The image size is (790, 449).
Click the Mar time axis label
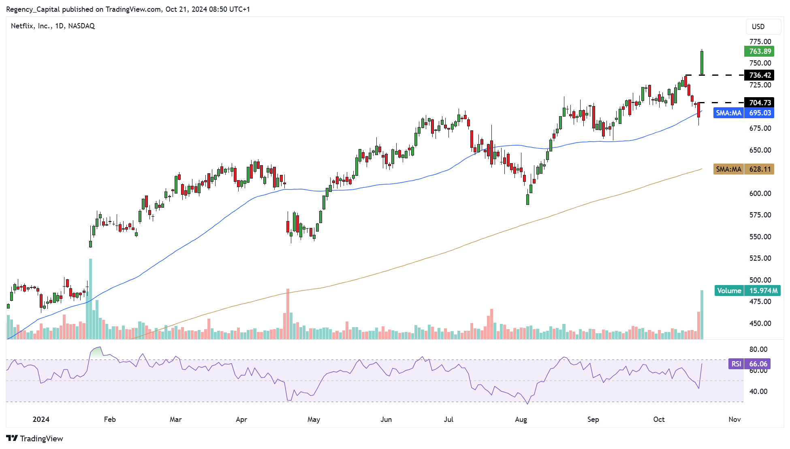pyautogui.click(x=176, y=419)
